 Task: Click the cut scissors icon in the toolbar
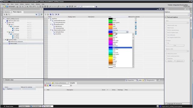click(20, 7)
